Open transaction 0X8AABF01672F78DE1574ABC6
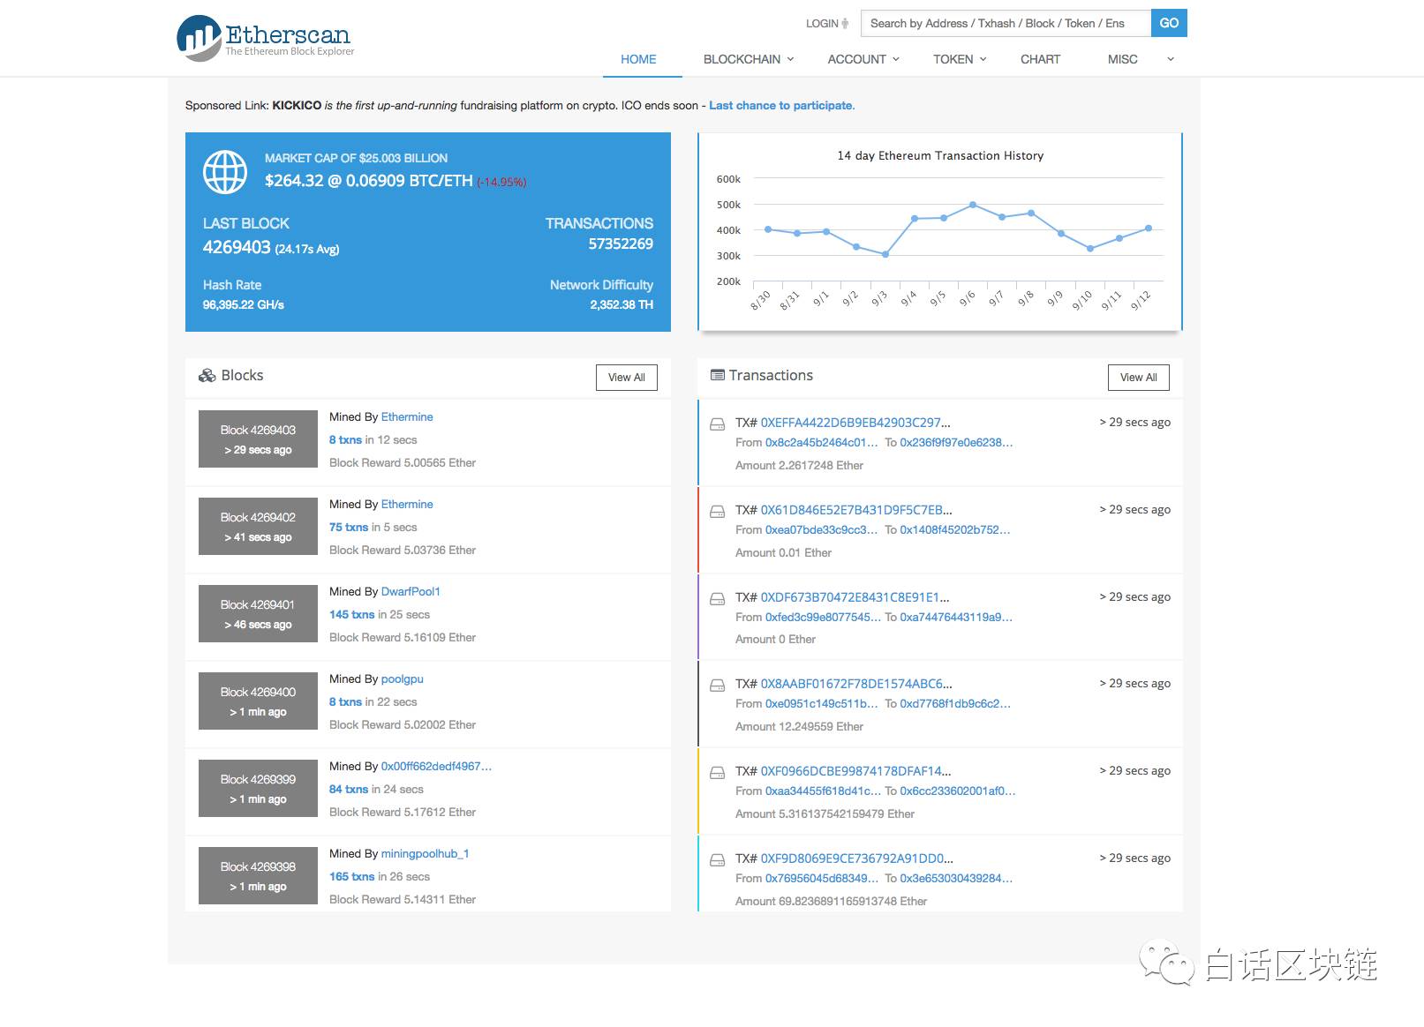This screenshot has height=1027, width=1424. (x=856, y=684)
